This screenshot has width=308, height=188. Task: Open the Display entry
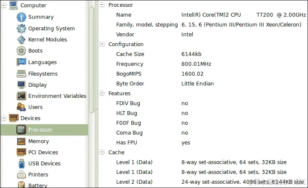[x=37, y=85]
